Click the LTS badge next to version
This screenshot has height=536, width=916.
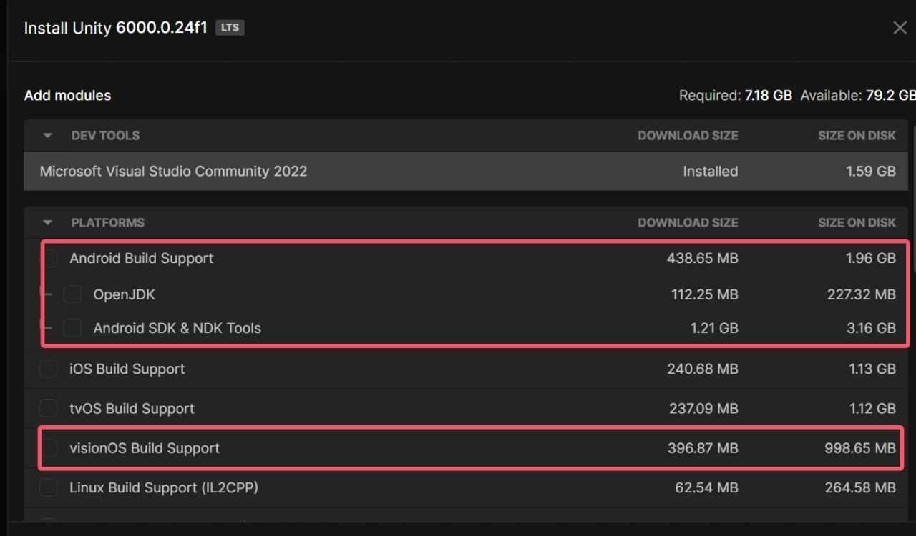[x=230, y=29]
